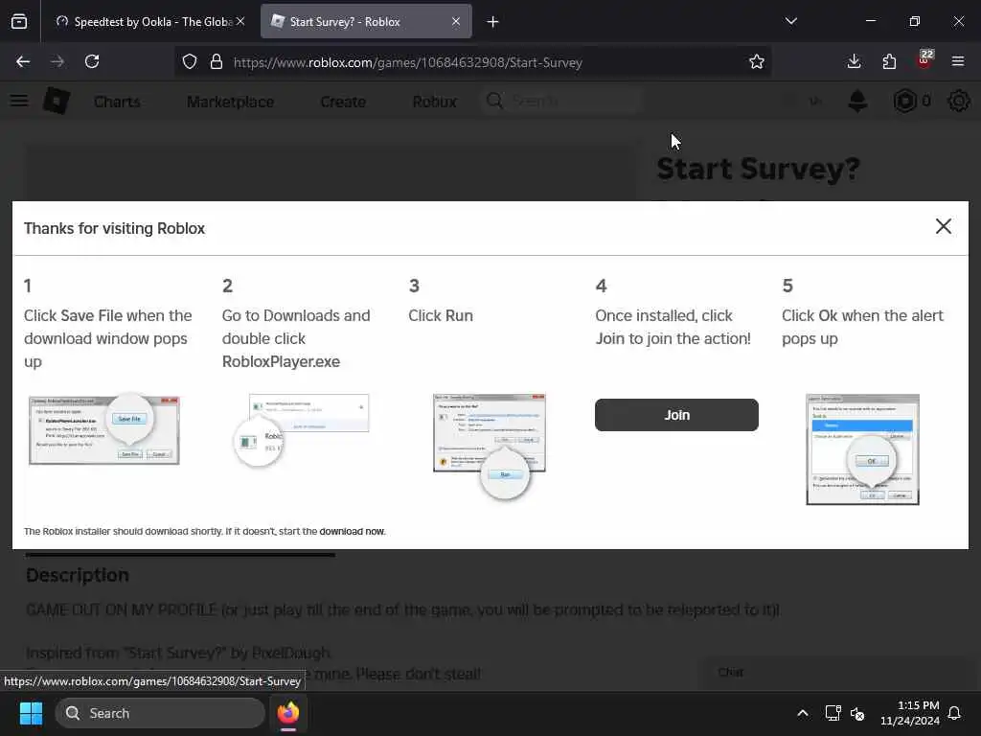Close the Thanks for visiting Roblox dialog
Image resolution: width=981 pixels, height=736 pixels.
[x=944, y=226]
